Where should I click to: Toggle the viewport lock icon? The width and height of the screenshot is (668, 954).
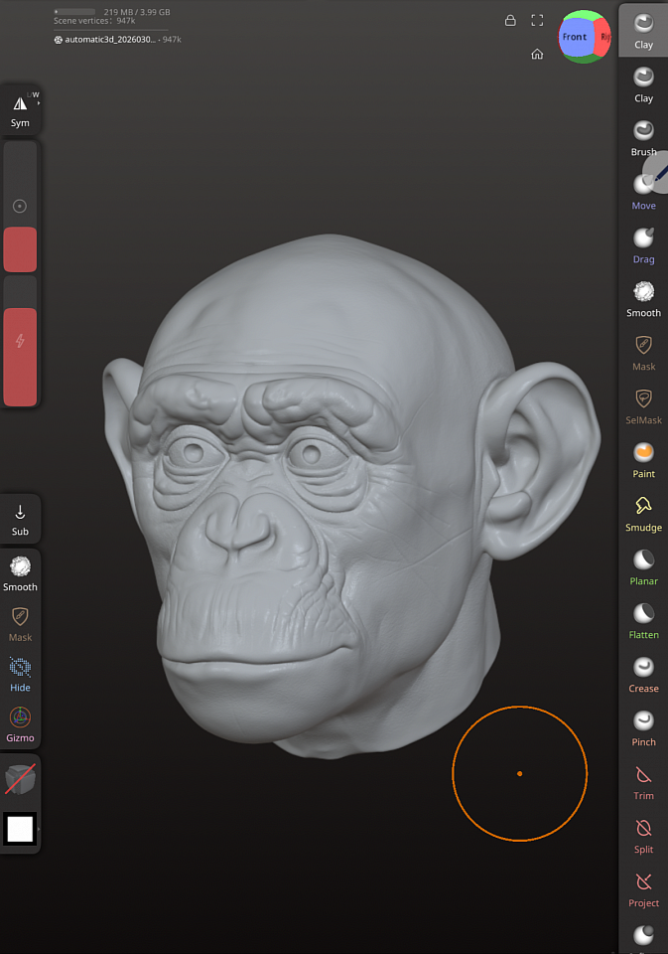pos(510,20)
